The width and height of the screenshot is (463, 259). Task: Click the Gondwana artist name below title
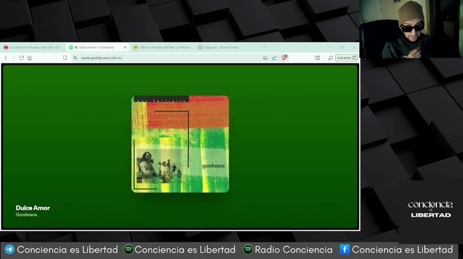(x=26, y=215)
